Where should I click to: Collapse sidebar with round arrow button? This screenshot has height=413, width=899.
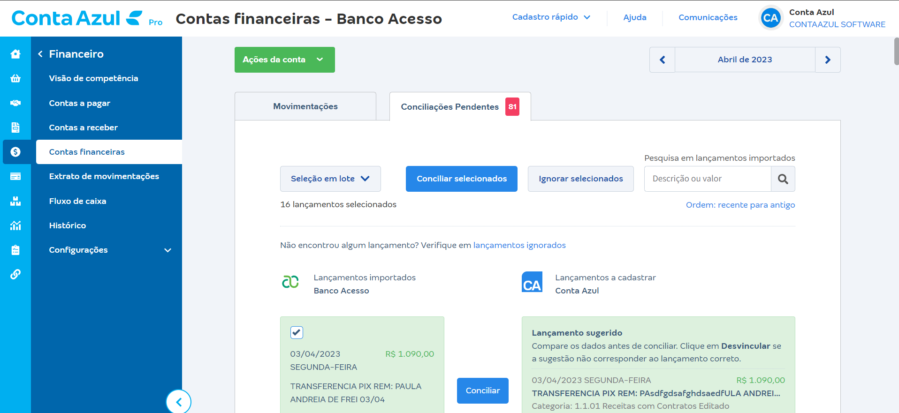(179, 402)
